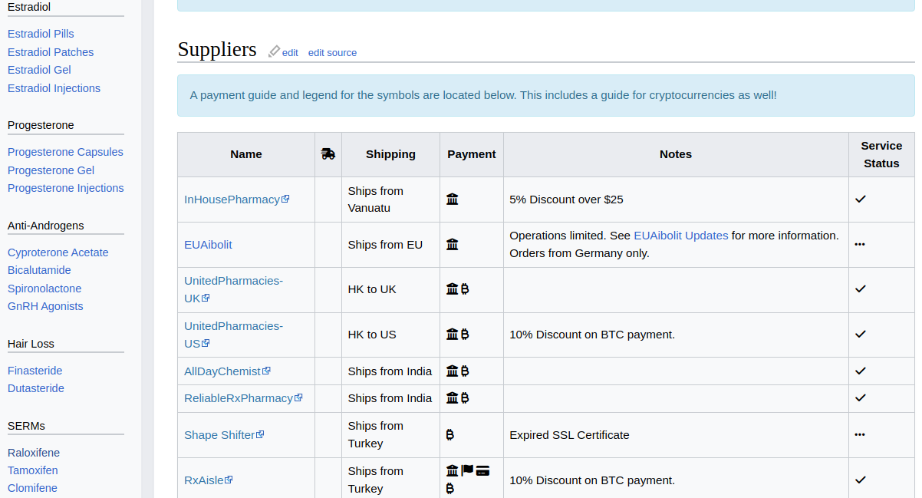Open the AllDayChemist supplier link

[227, 371]
